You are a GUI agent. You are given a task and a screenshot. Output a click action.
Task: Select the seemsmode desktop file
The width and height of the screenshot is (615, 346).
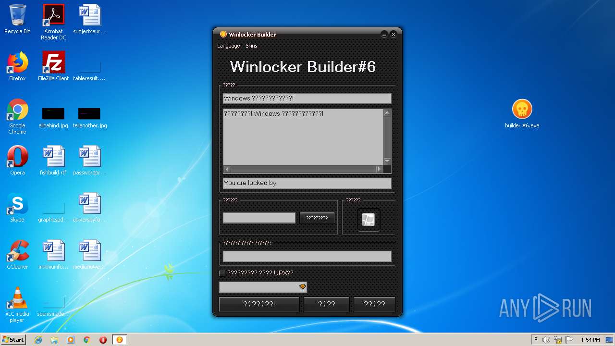(x=53, y=306)
